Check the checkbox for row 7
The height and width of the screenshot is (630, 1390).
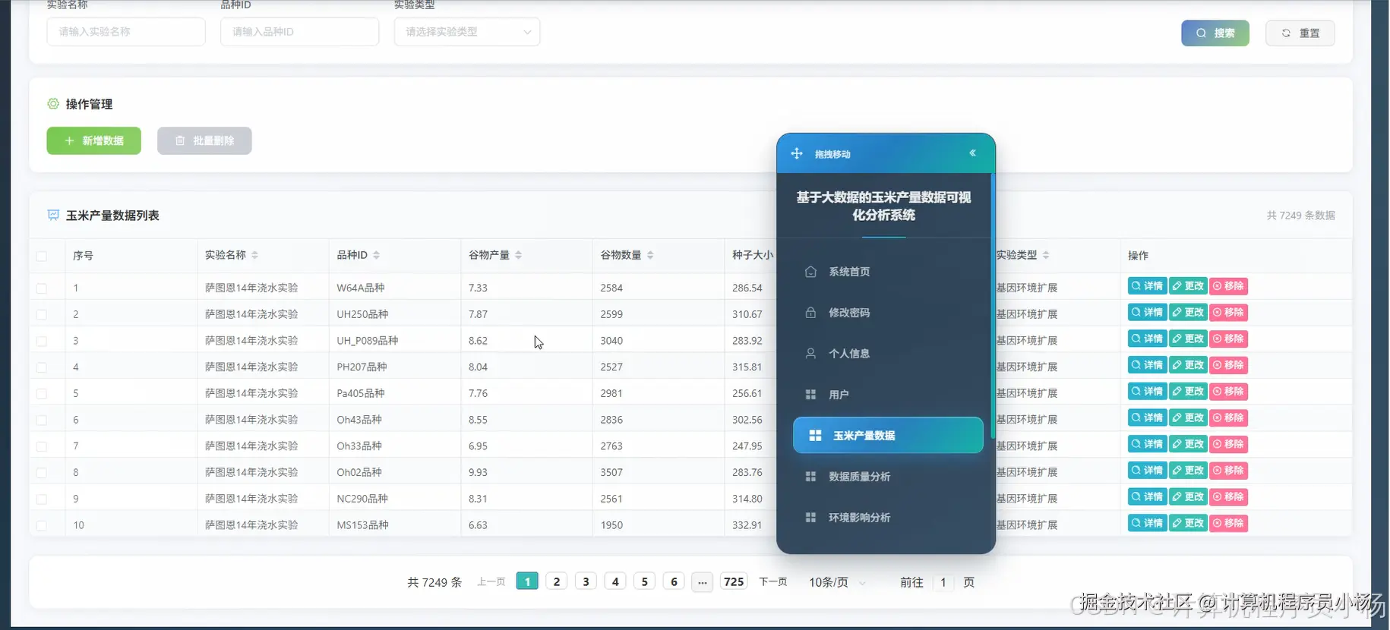pyautogui.click(x=42, y=446)
